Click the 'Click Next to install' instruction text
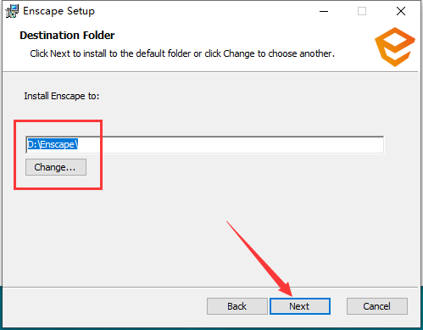423x330 pixels. (x=182, y=53)
